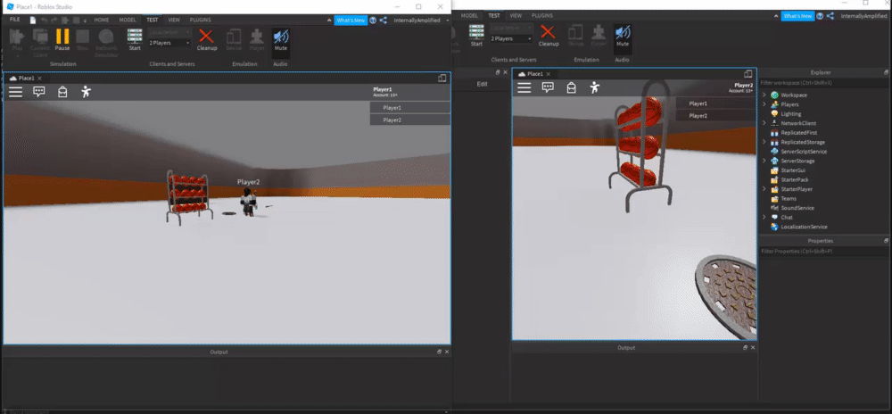Click the new file icon in left quick-access bar
The height and width of the screenshot is (414, 892).
click(33, 20)
